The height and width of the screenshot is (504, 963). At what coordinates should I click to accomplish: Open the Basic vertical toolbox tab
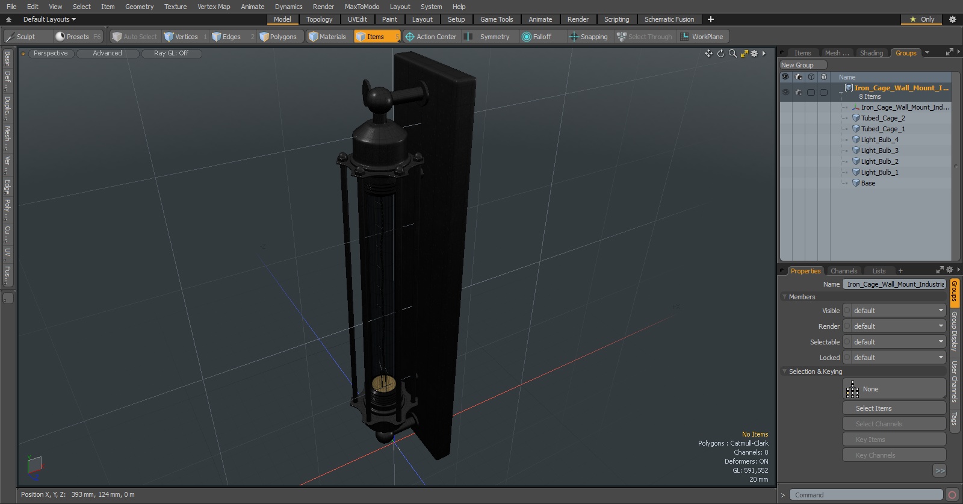pyautogui.click(x=7, y=58)
